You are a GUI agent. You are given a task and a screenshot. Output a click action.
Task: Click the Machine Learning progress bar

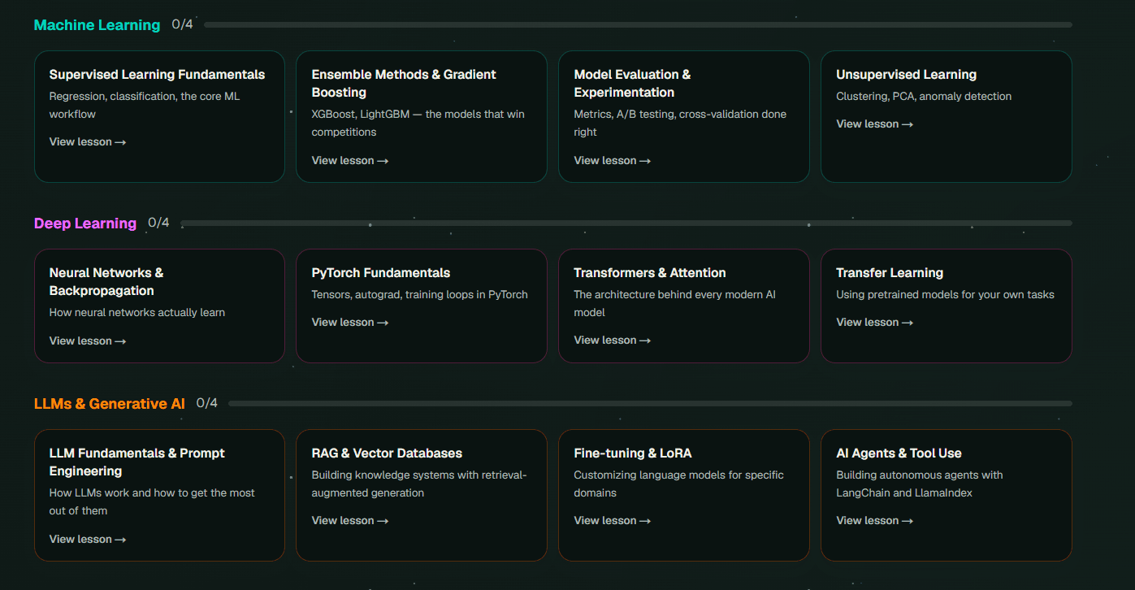[638, 25]
